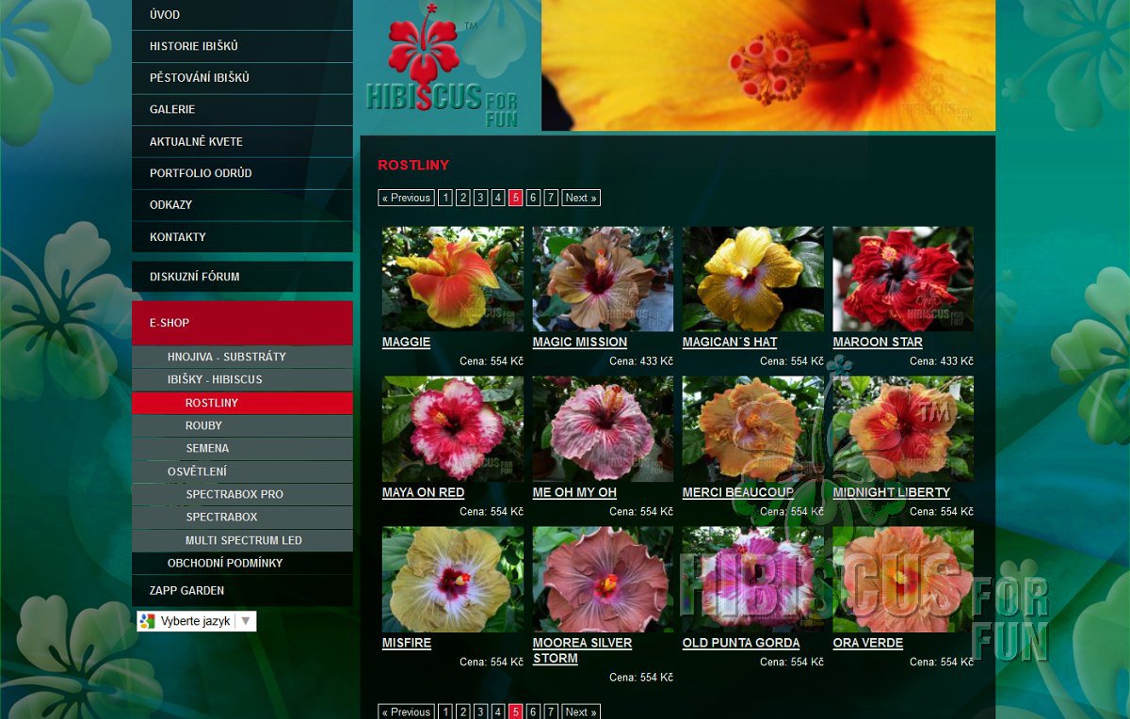This screenshot has height=719, width=1130.
Task: Open PORTFOLIO ODRŮD menu item
Action: (242, 173)
